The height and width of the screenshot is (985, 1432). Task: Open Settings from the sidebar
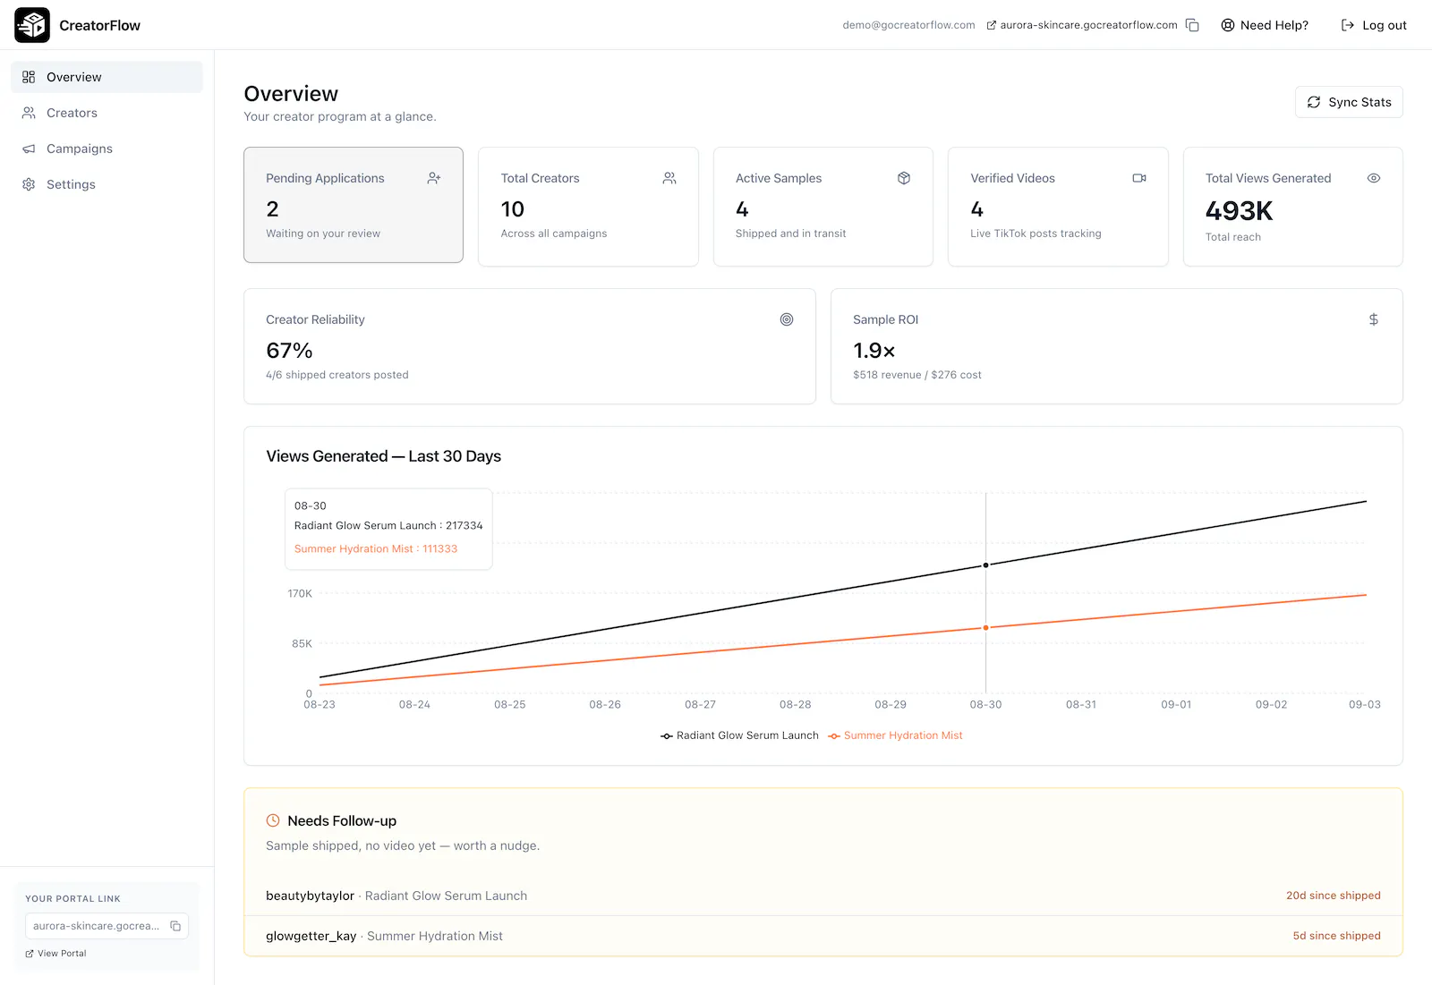107,184
